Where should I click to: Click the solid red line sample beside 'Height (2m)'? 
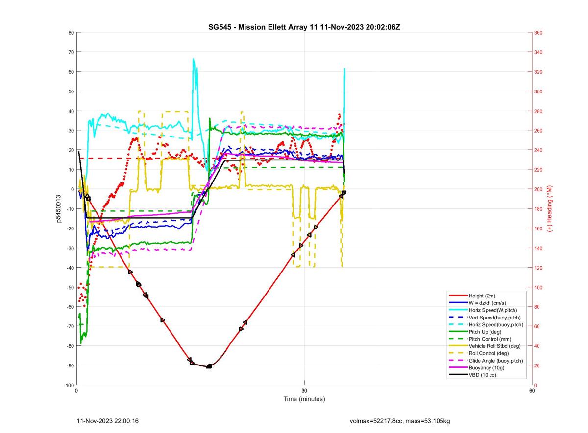[x=458, y=296]
